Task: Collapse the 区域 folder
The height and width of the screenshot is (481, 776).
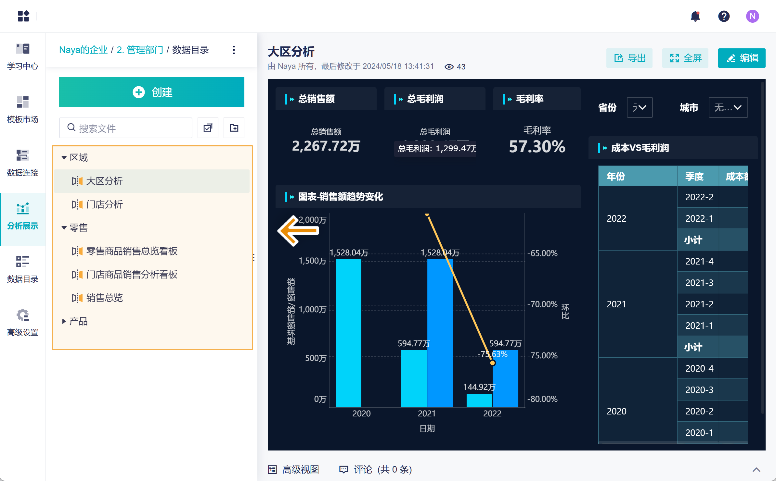Action: (64, 158)
